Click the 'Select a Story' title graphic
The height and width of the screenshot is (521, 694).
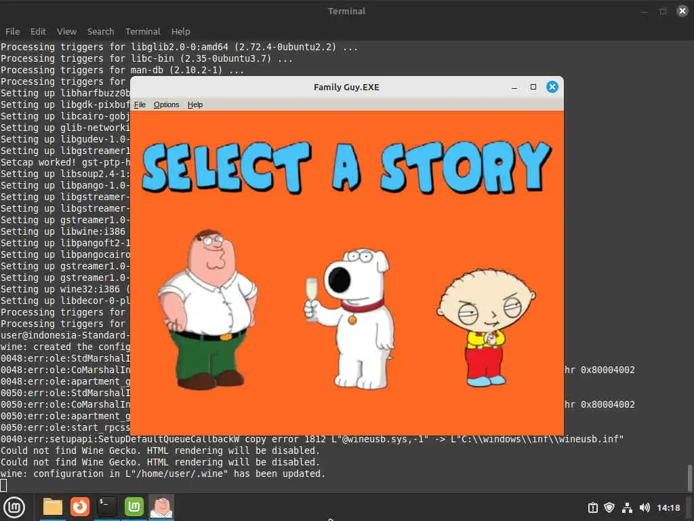pos(346,168)
